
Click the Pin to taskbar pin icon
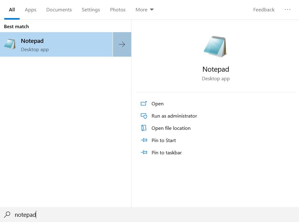tap(144, 152)
